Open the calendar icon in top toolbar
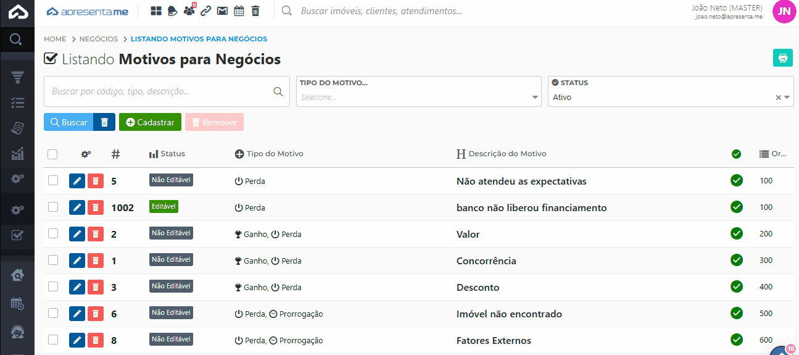This screenshot has width=799, height=355. click(239, 11)
